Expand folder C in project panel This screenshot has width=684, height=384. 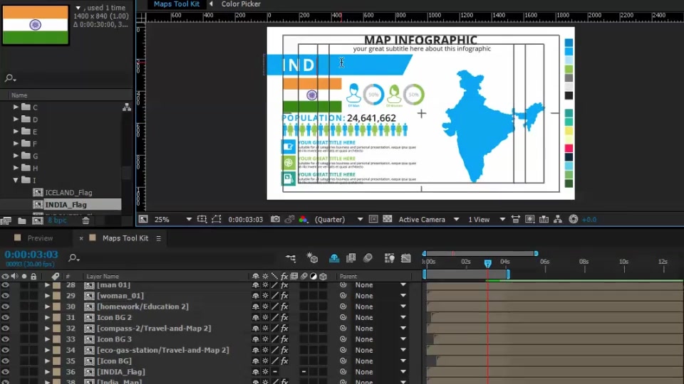click(x=16, y=107)
